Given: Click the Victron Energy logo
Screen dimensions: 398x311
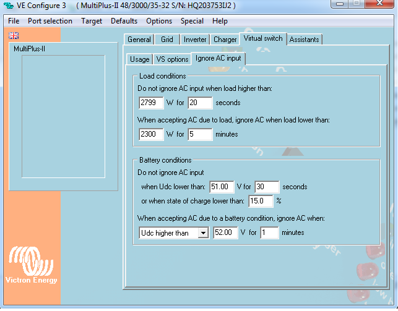Looking at the screenshot, I should [32, 266].
